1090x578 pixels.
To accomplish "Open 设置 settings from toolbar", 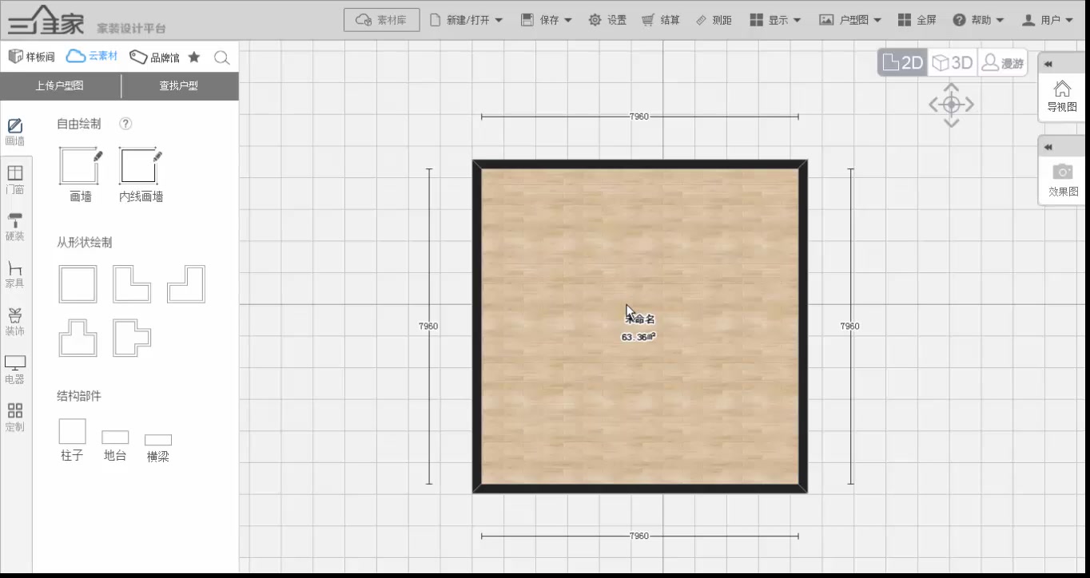I will [x=607, y=20].
